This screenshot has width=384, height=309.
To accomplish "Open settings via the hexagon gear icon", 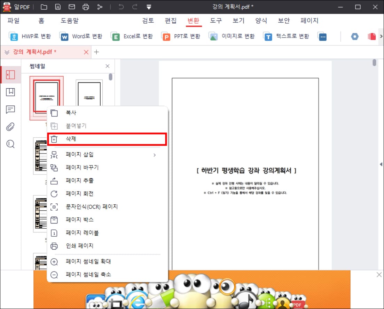I will point(354,36).
